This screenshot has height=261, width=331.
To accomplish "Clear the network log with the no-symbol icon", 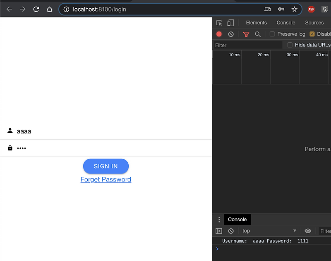I will click(x=230, y=34).
